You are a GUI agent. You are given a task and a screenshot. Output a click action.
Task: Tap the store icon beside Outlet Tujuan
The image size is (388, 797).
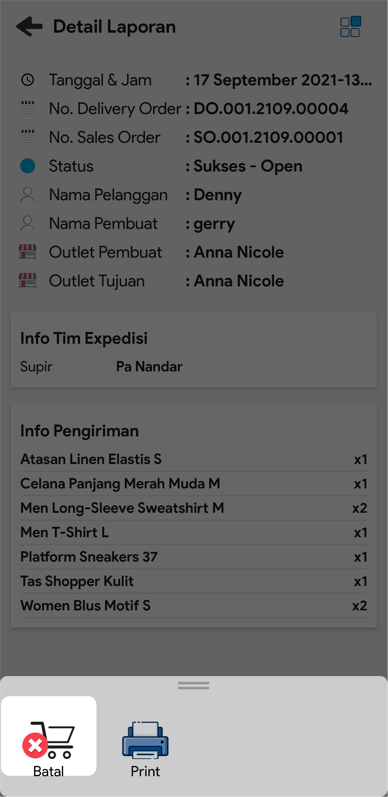pos(28,281)
